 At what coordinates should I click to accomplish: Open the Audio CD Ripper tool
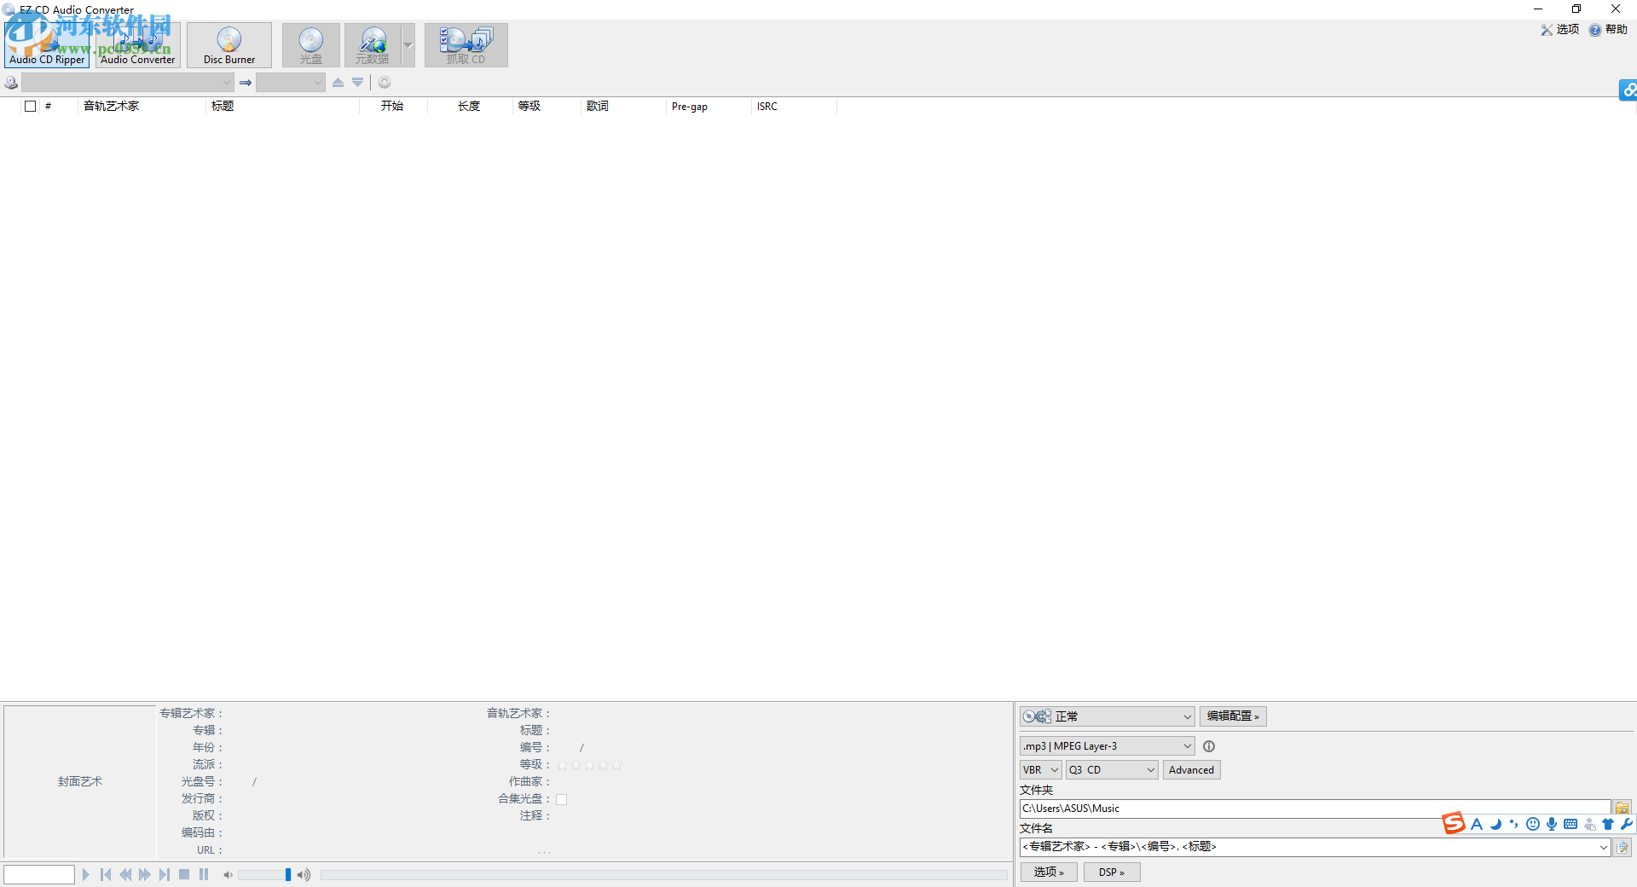(x=47, y=44)
